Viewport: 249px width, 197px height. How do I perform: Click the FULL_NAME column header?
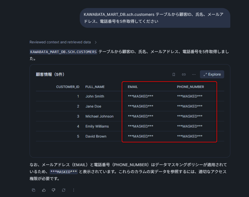point(95,87)
